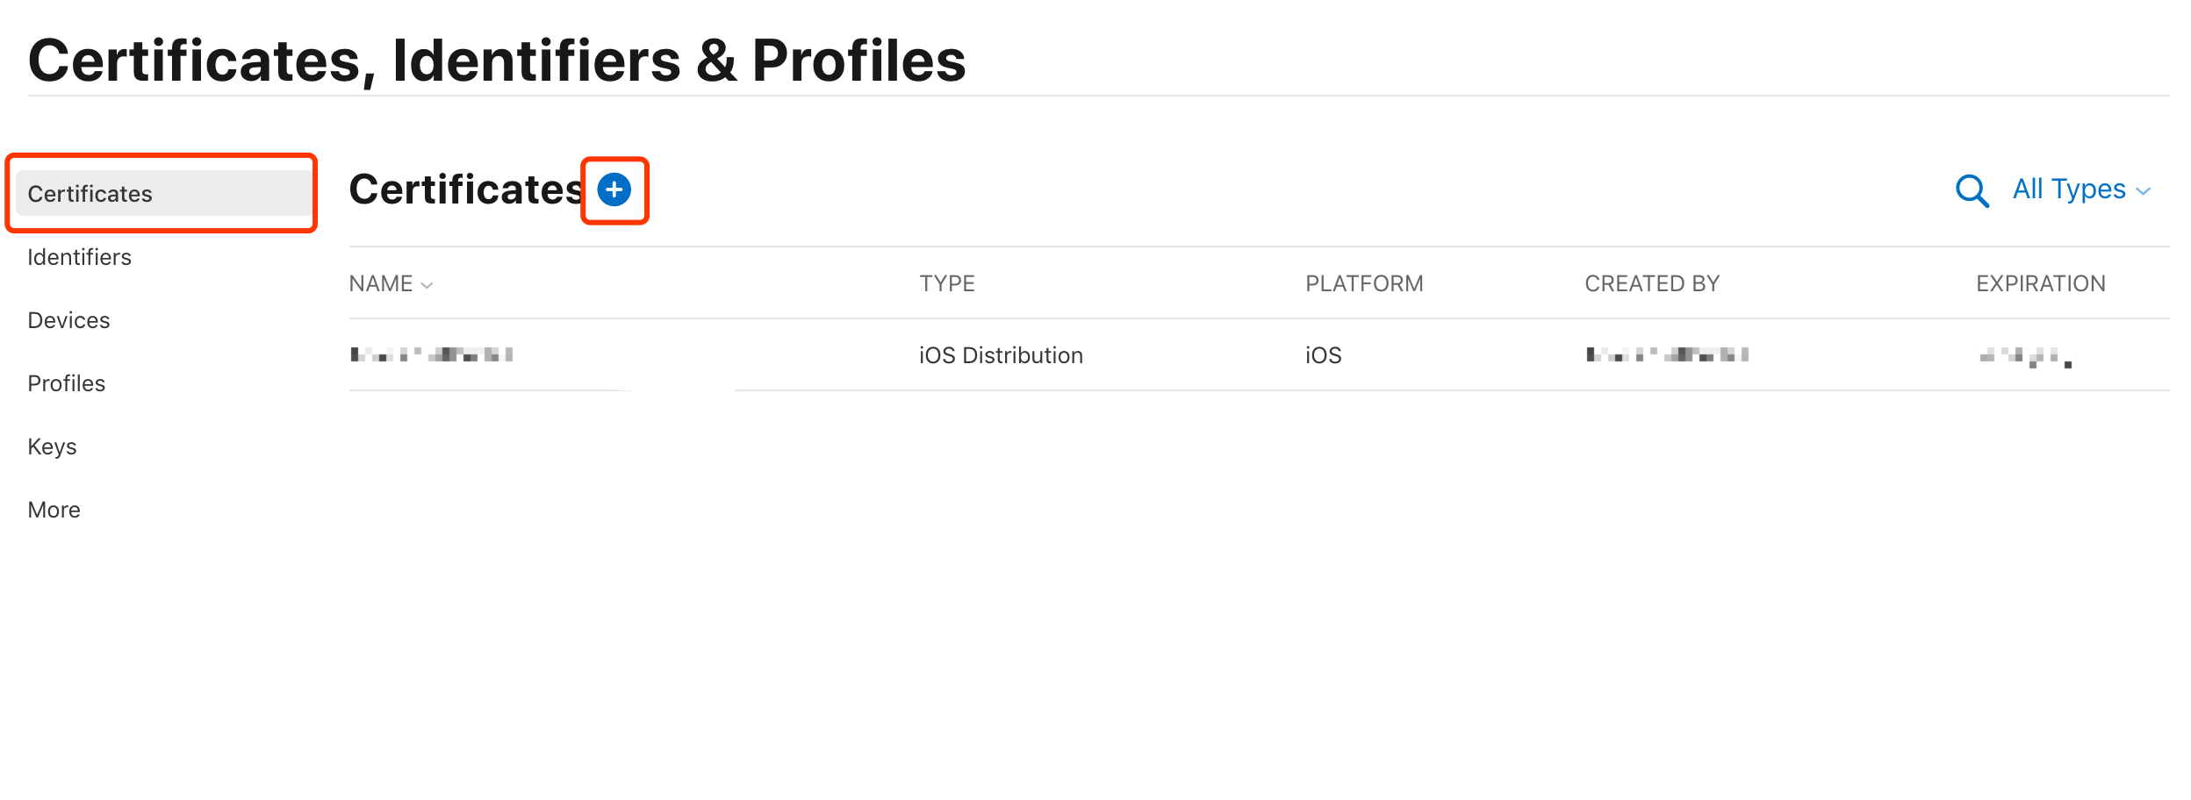This screenshot has height=800, width=2191.
Task: Click the blurred created-by value in the row
Action: 1667,355
